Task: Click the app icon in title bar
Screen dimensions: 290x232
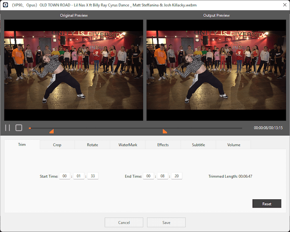Action: (5, 5)
